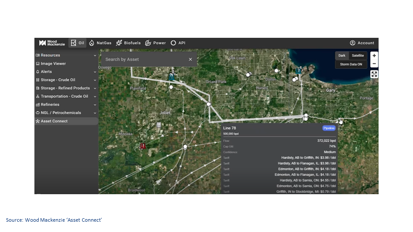Click the Wood Mackenzie logo

49,43
